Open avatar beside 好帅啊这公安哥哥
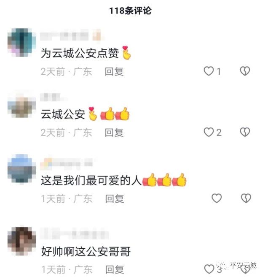The width and height of the screenshot is (265, 277). pyautogui.click(x=21, y=241)
